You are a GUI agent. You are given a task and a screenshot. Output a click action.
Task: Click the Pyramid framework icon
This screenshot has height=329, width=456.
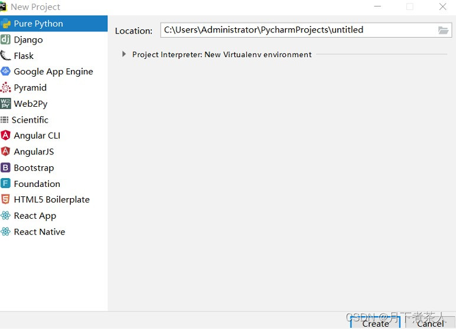click(5, 87)
